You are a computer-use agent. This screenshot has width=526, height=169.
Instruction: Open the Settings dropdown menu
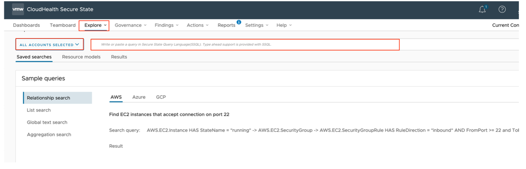pos(257,25)
